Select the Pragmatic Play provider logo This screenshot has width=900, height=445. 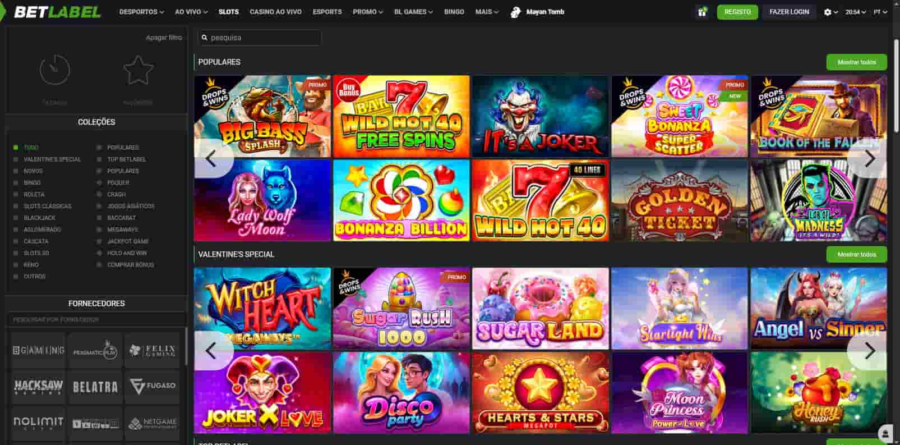tap(95, 351)
